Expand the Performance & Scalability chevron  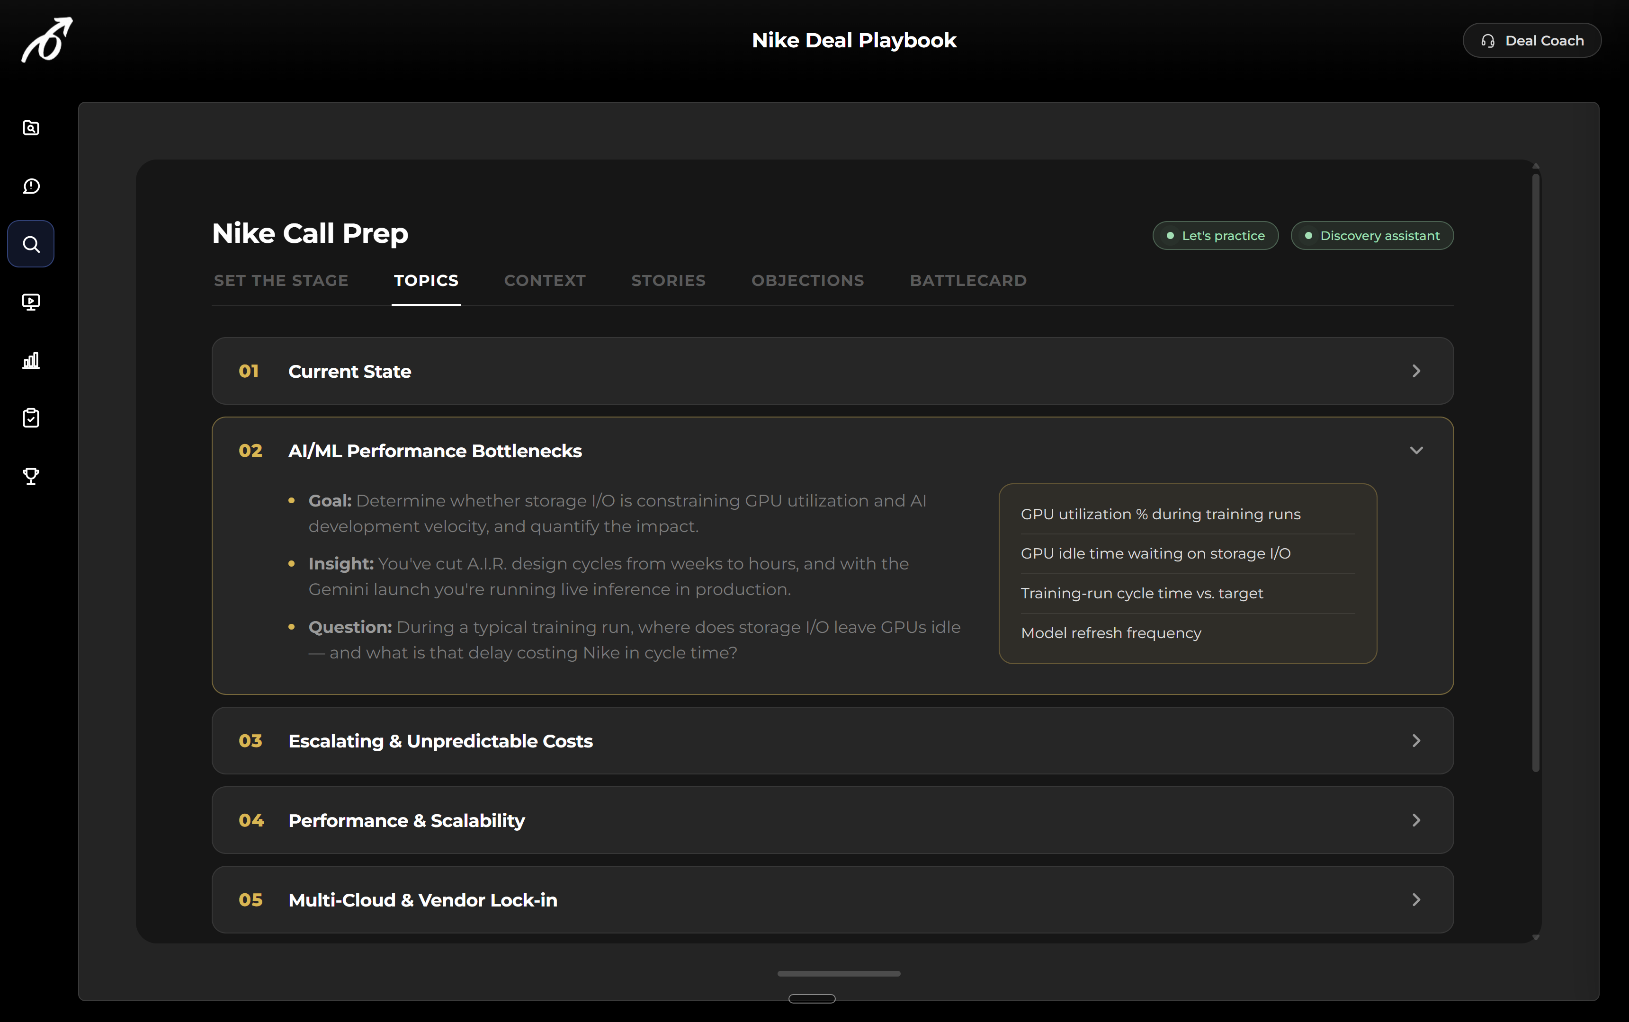click(1416, 820)
